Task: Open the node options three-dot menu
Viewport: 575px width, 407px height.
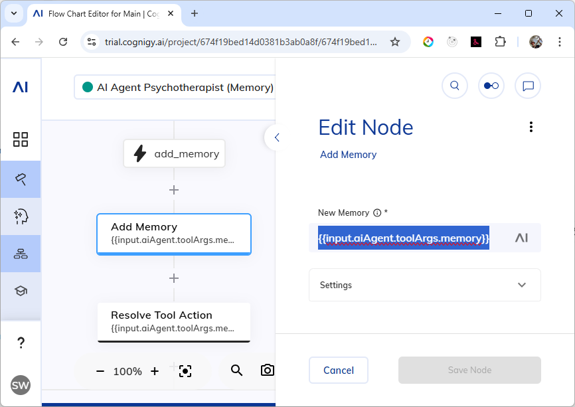Action: coord(531,126)
